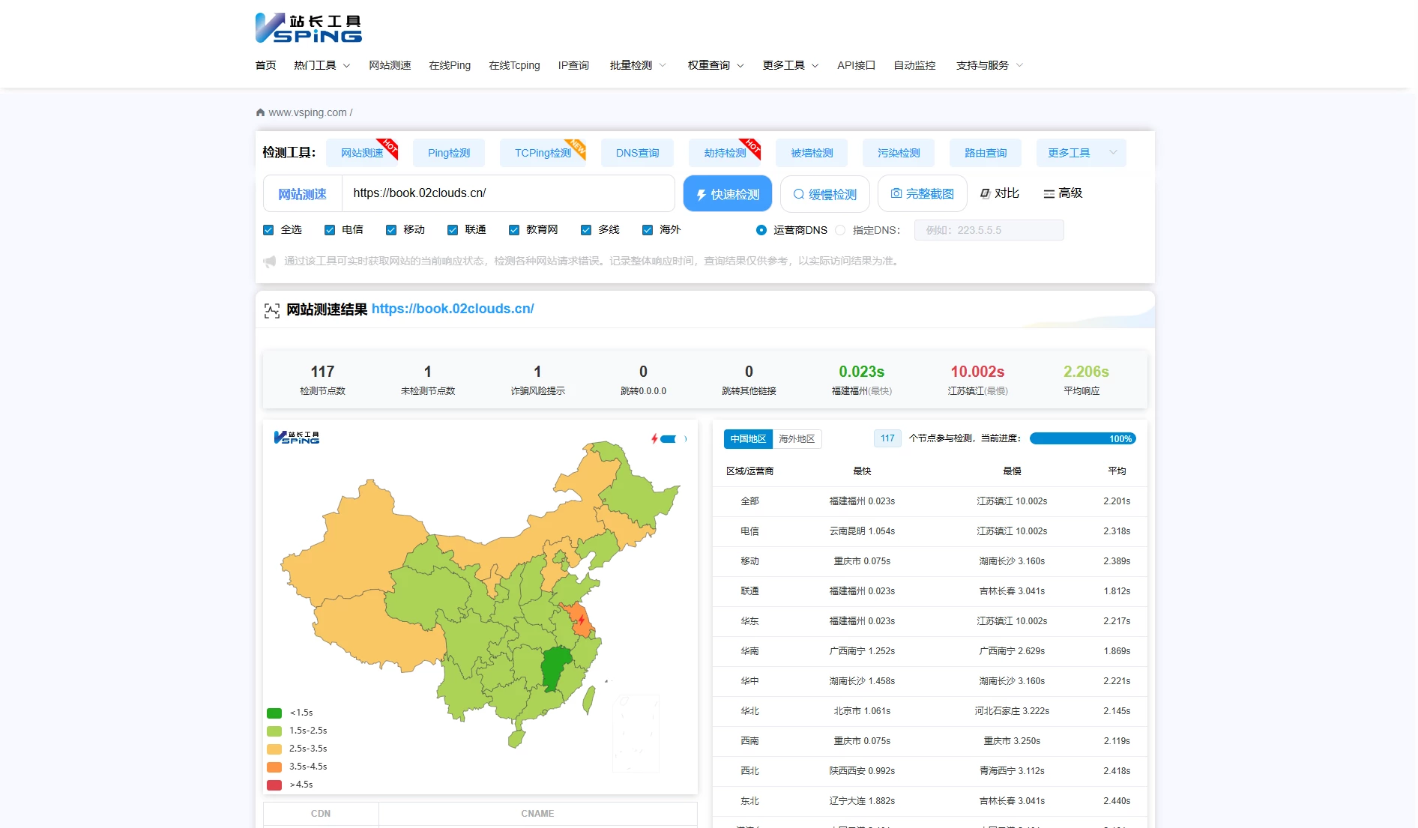Expand the 热门工具 nav dropdown
Image resolution: width=1418 pixels, height=828 pixels.
click(322, 66)
